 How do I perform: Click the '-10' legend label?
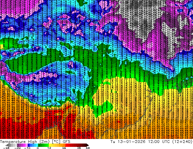27,148
